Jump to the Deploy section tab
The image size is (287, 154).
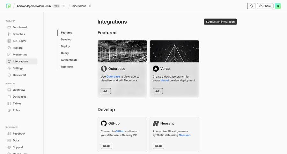(x=65, y=46)
